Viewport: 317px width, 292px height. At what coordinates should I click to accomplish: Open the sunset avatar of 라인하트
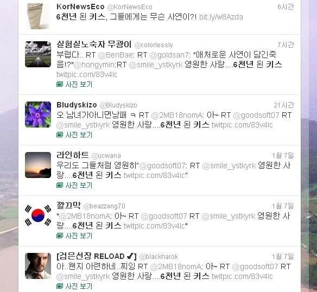pos(38,165)
